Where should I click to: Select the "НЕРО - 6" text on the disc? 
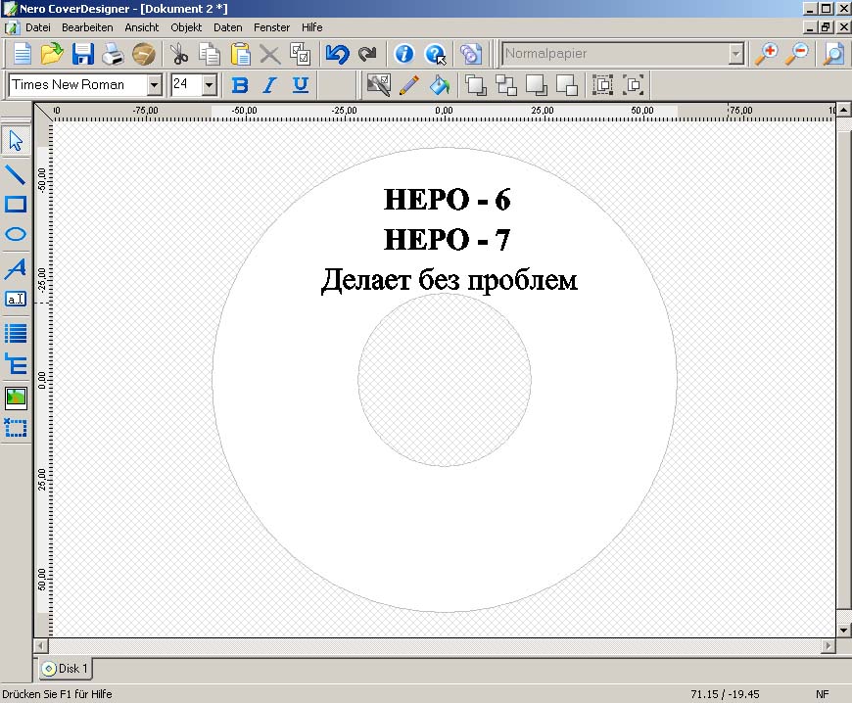447,200
